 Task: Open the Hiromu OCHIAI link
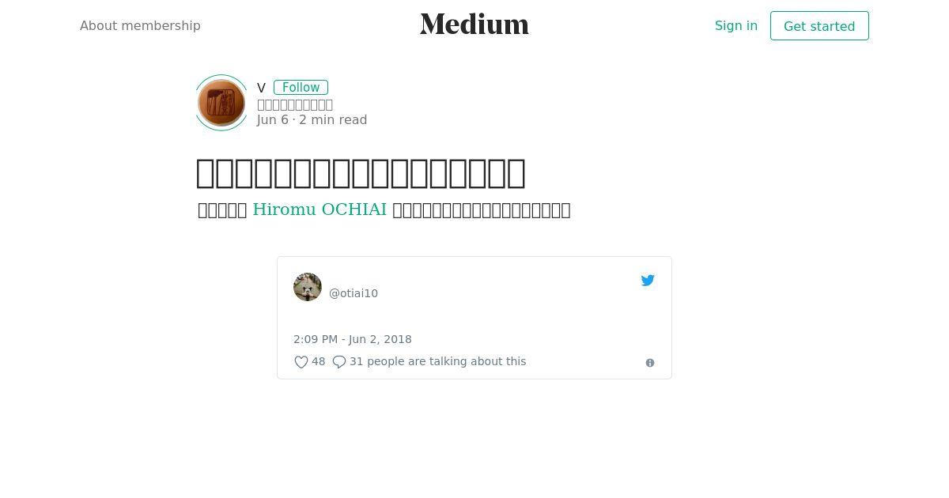click(319, 209)
